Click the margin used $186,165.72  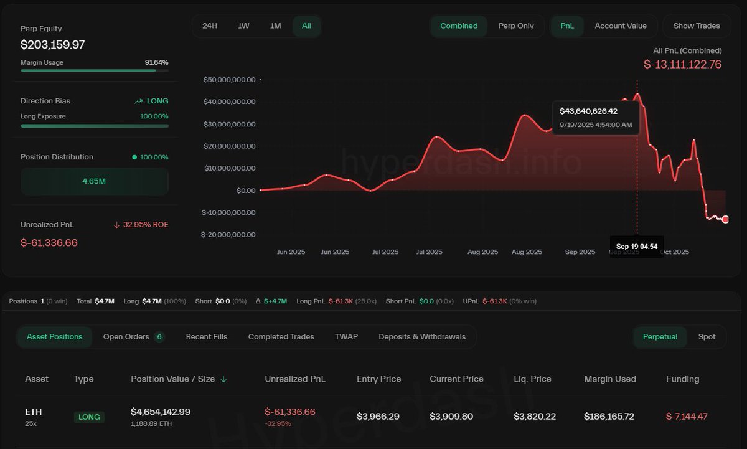(609, 417)
